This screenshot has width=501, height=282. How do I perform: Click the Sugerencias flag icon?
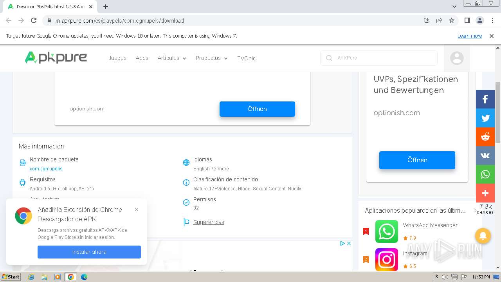click(186, 222)
